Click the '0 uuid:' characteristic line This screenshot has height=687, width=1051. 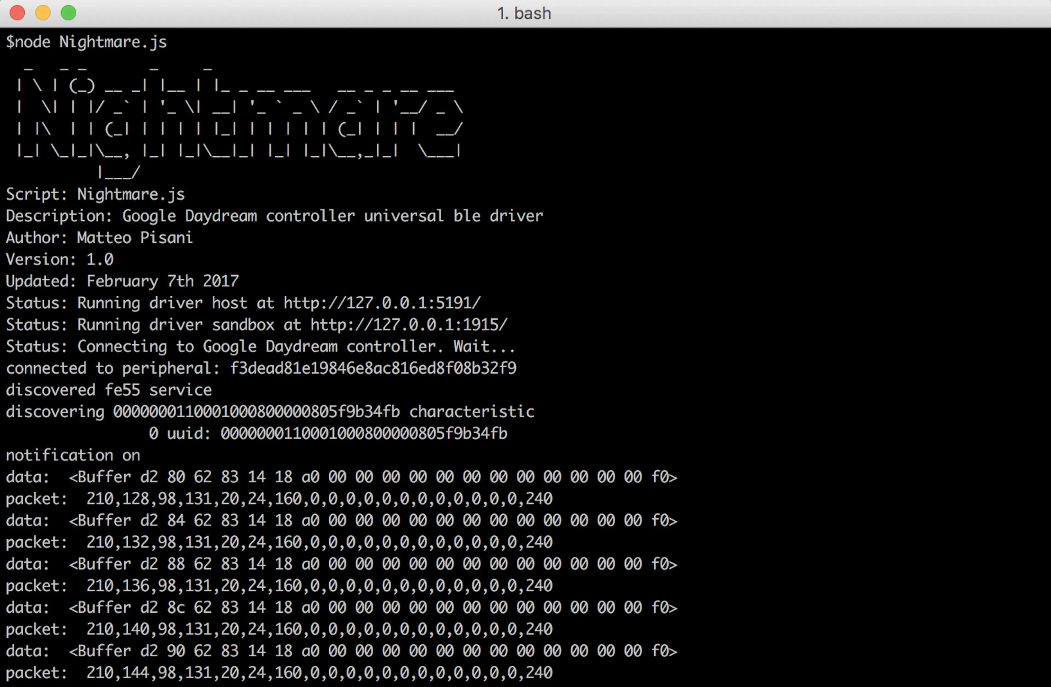[x=328, y=434]
